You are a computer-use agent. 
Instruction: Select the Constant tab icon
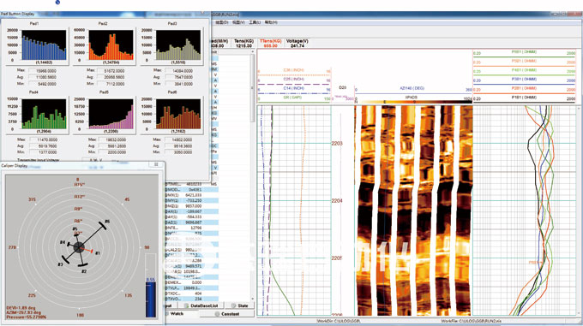(x=217, y=314)
